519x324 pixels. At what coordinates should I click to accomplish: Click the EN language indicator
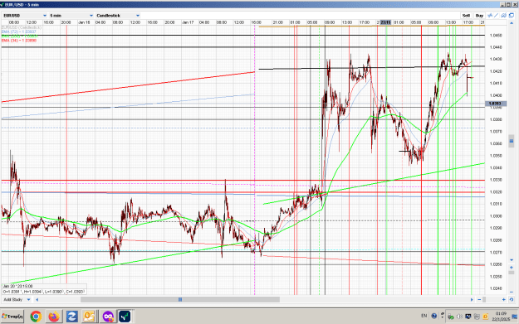(424, 316)
